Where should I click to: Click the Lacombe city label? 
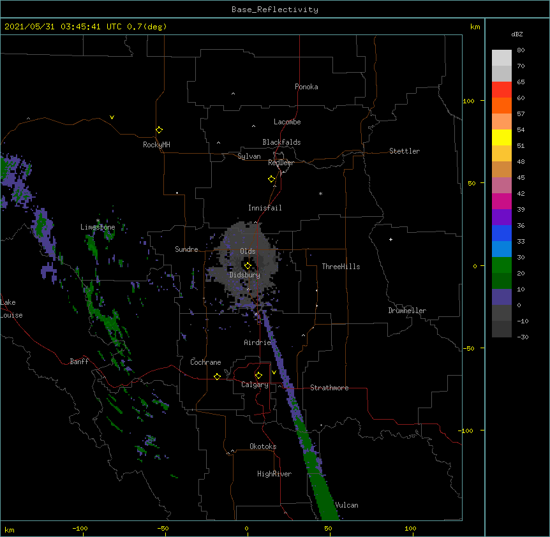[287, 122]
